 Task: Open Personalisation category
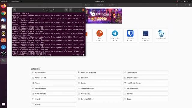[146, 88]
